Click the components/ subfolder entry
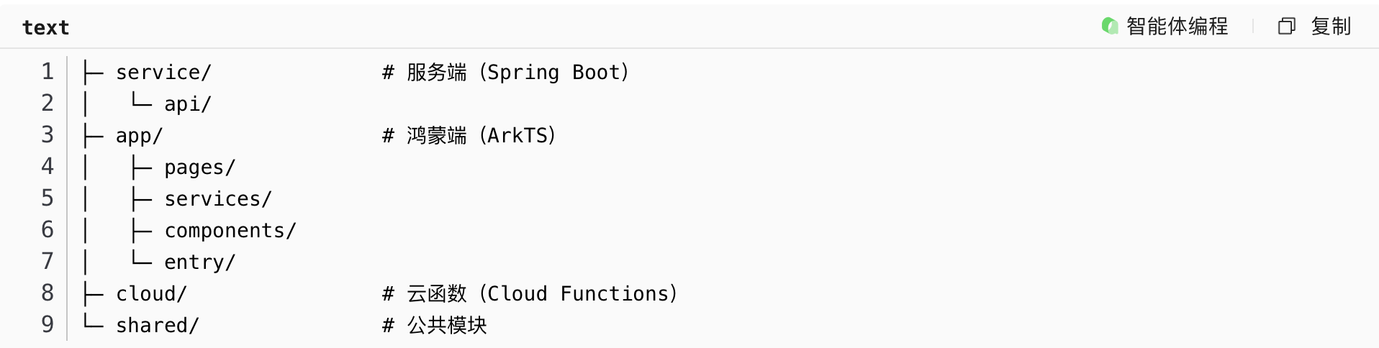The width and height of the screenshot is (1379, 348). tap(230, 231)
